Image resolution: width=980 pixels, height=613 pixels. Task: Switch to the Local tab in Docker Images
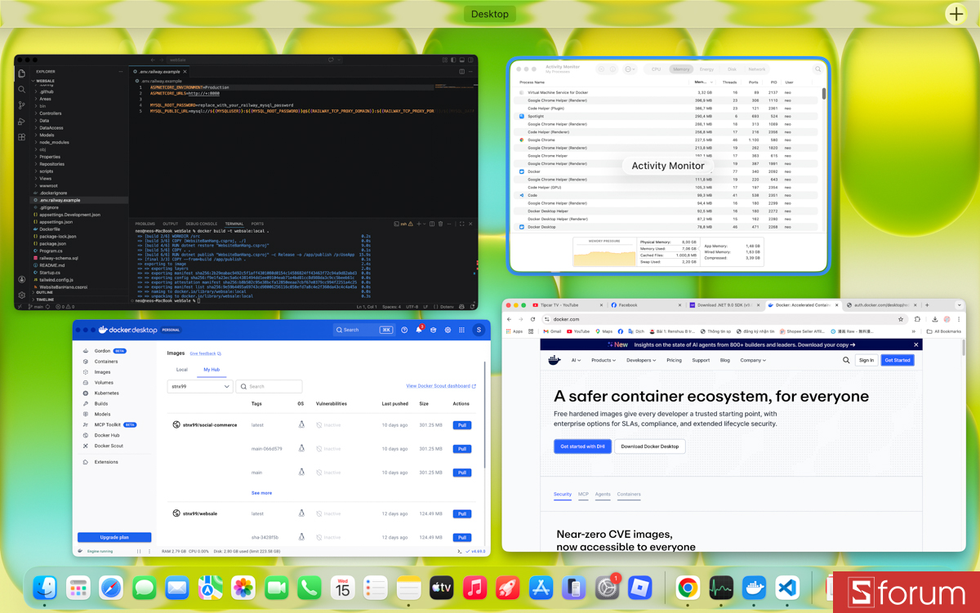[181, 370]
